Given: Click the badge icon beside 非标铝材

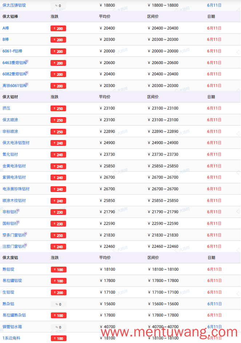Looking at the screenshot, I should coord(18,211).
